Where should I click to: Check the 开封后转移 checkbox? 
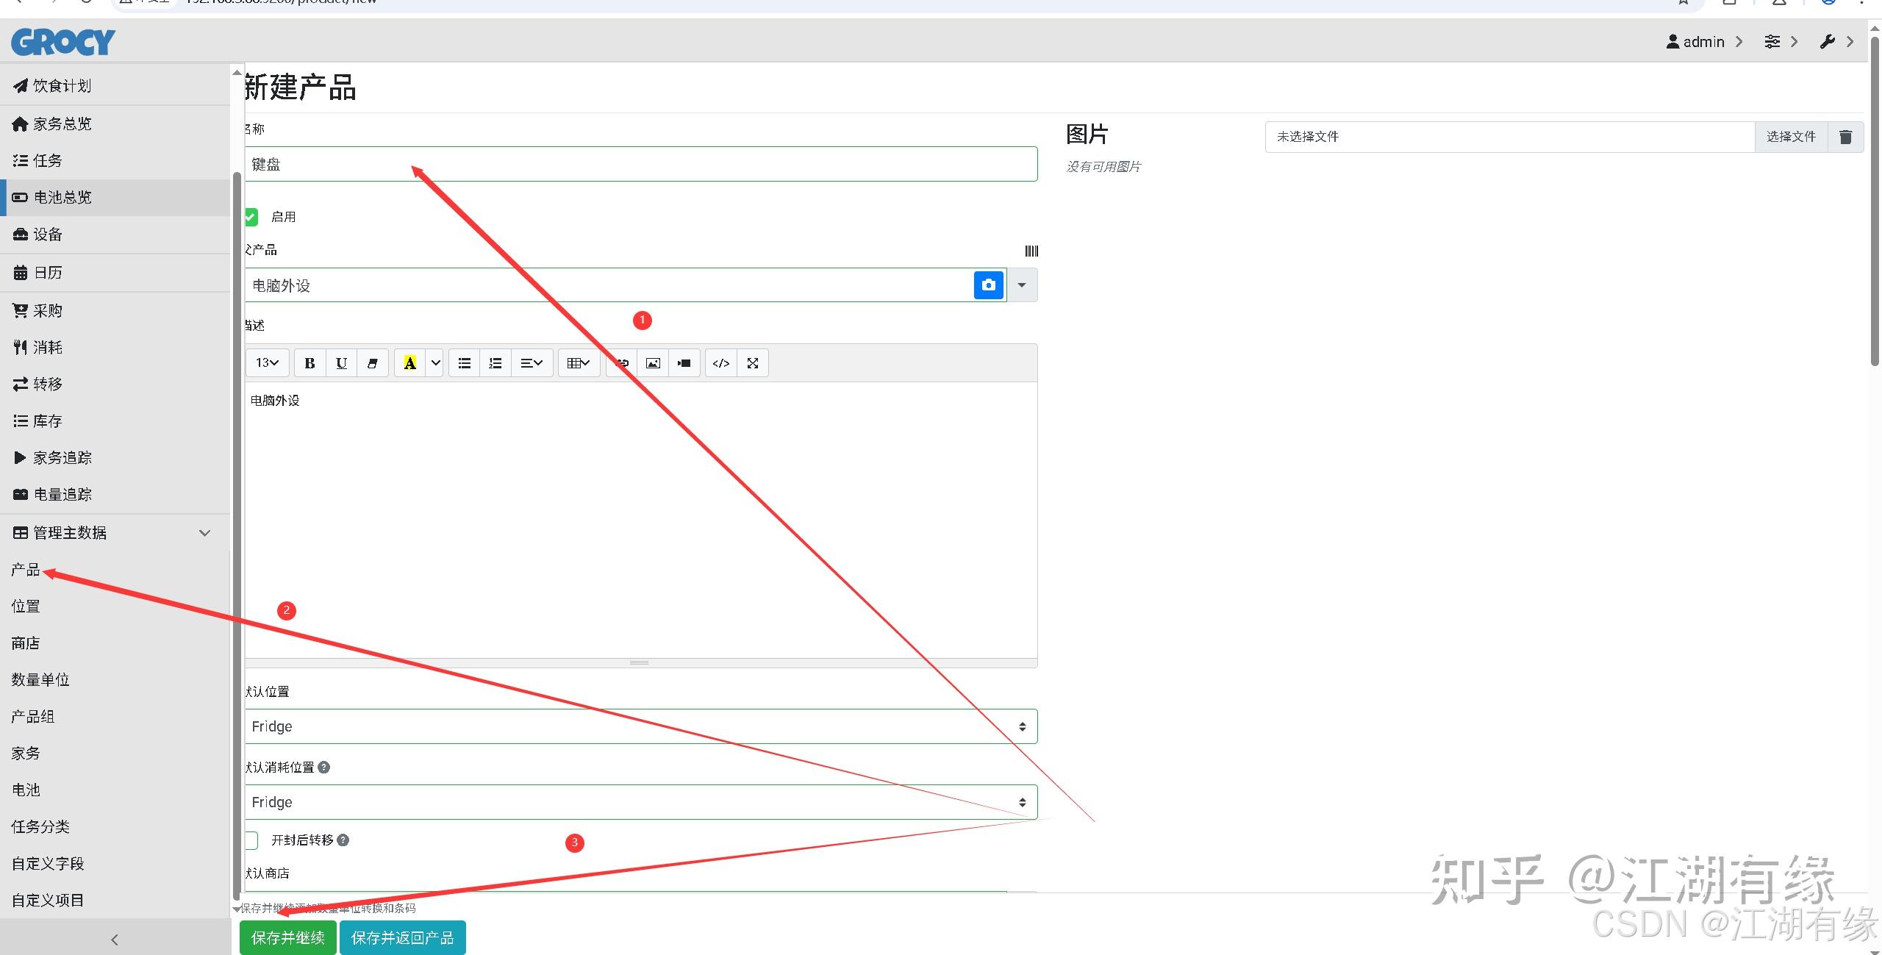[x=251, y=840]
